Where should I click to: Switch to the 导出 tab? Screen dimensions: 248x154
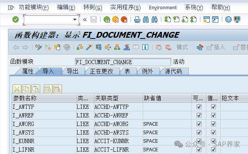[x=73, y=71]
